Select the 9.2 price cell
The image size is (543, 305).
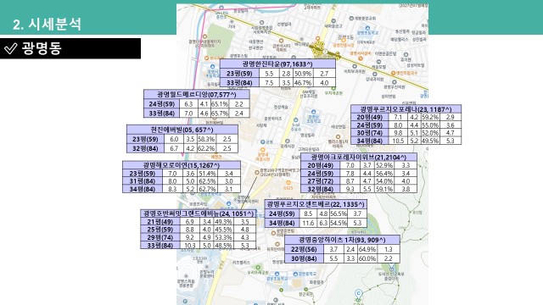click(189, 237)
